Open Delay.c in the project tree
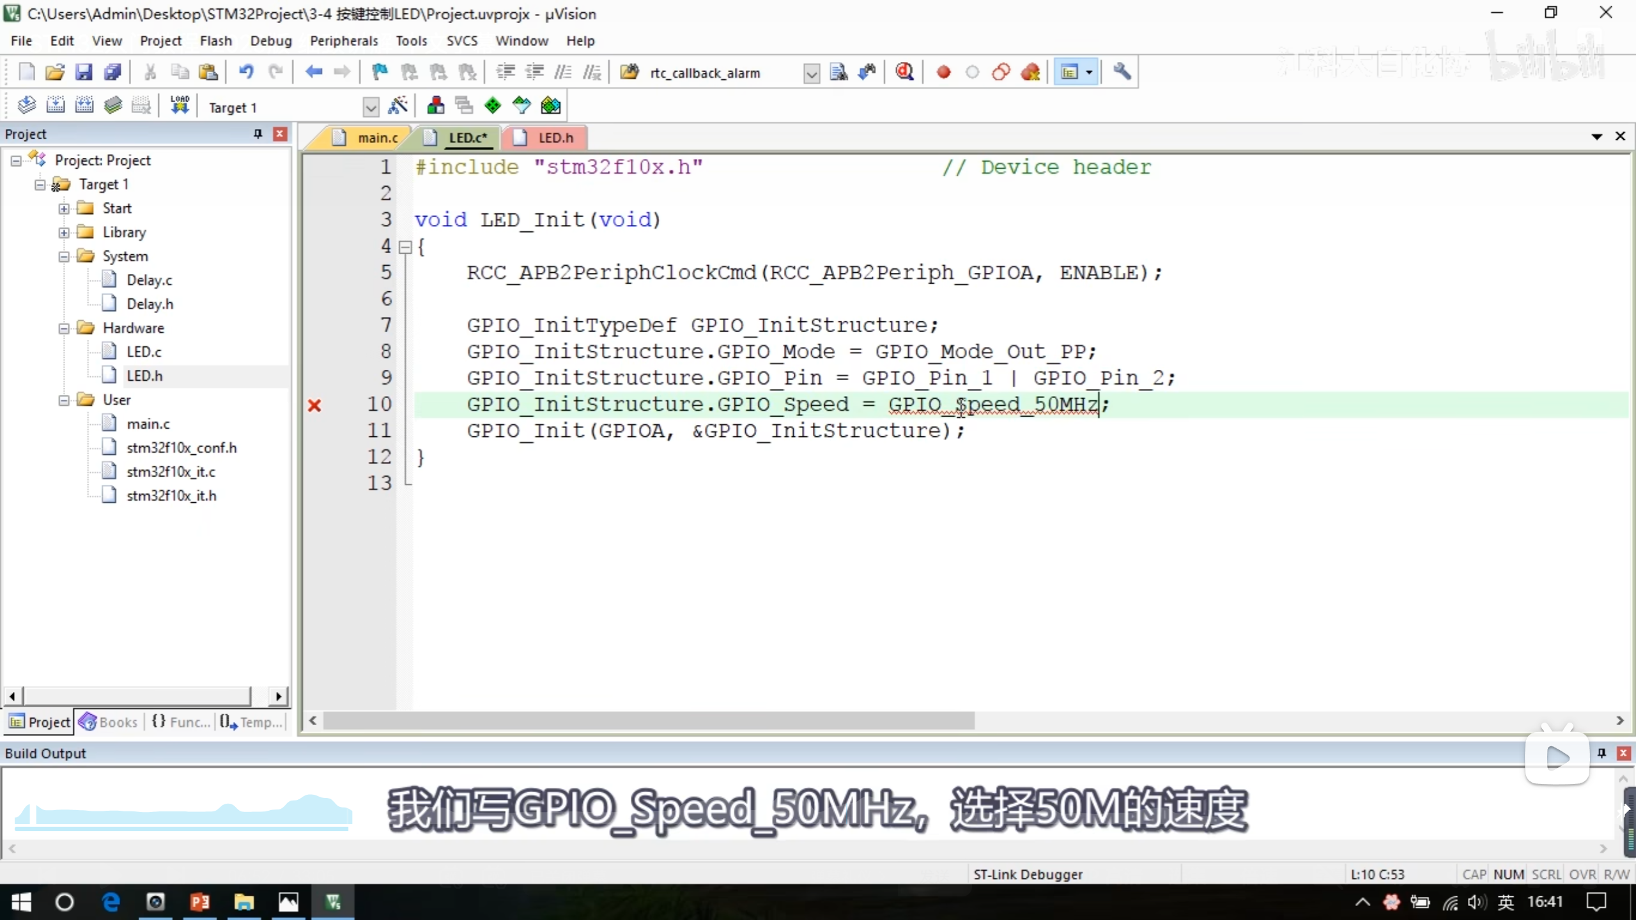1636x920 pixels. [x=149, y=280]
